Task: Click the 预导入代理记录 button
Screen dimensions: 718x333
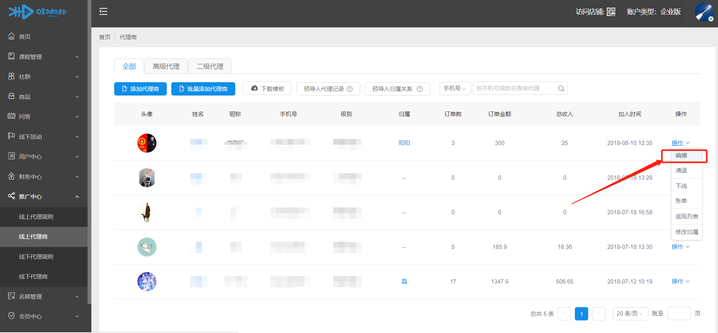Action: point(328,89)
